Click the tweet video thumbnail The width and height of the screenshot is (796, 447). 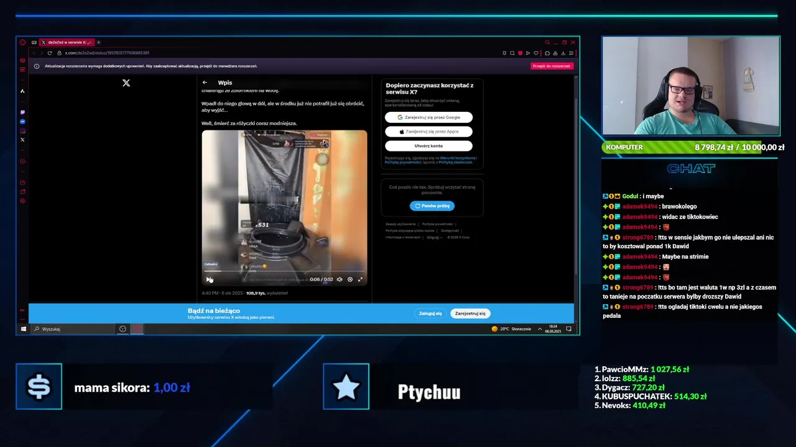click(x=284, y=207)
